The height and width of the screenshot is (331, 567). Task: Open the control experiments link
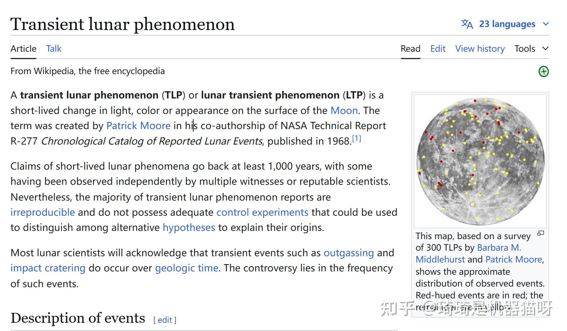[x=262, y=212]
